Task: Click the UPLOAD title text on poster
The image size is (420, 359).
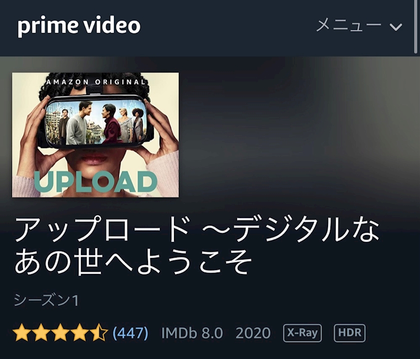Action: click(x=95, y=181)
